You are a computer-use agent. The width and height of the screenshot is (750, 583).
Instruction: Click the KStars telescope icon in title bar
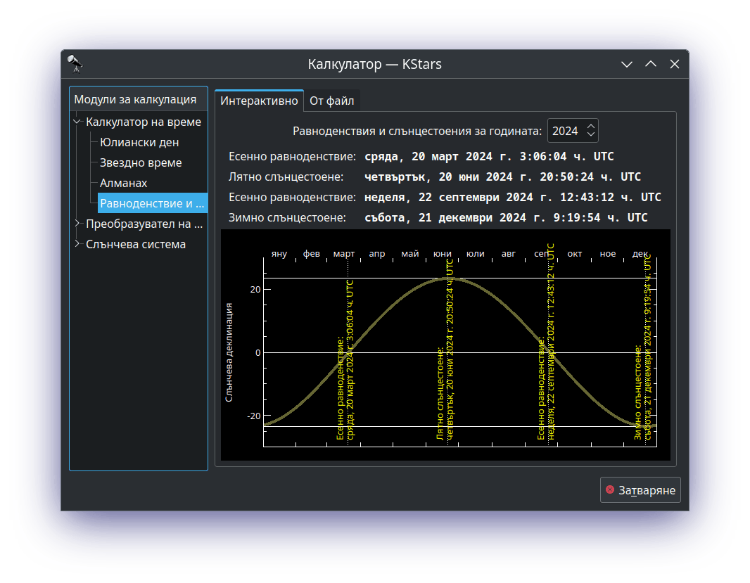coord(75,64)
